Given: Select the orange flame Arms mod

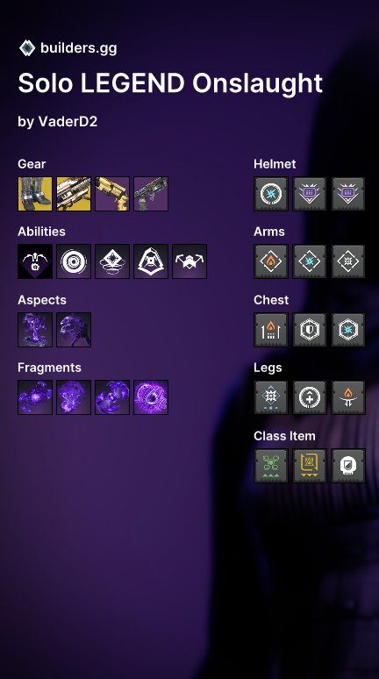Looking at the screenshot, I should (271, 261).
